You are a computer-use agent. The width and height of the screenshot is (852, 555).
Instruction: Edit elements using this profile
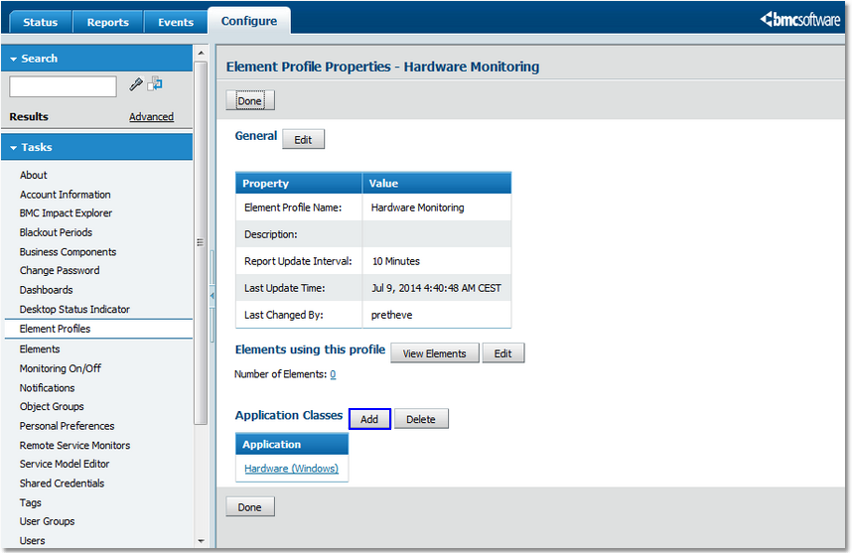[503, 353]
